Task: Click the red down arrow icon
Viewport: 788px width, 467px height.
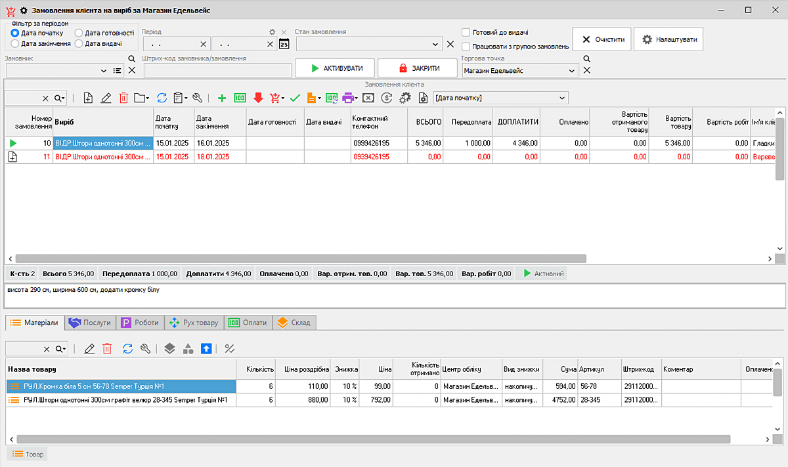Action: 258,98
